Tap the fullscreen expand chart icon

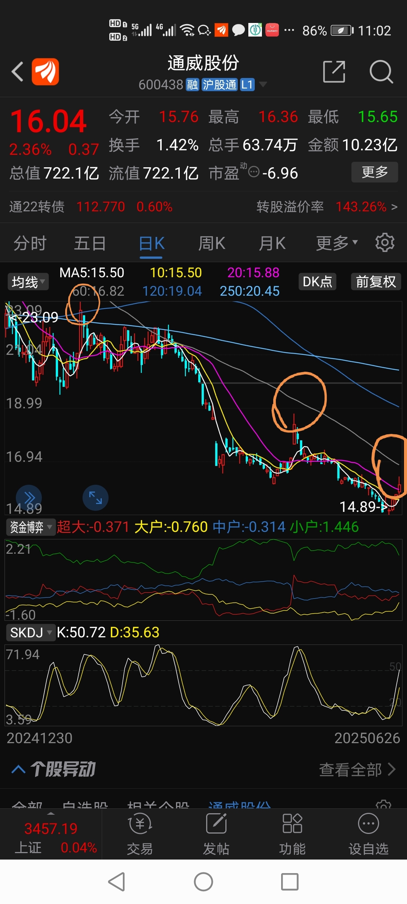(95, 498)
